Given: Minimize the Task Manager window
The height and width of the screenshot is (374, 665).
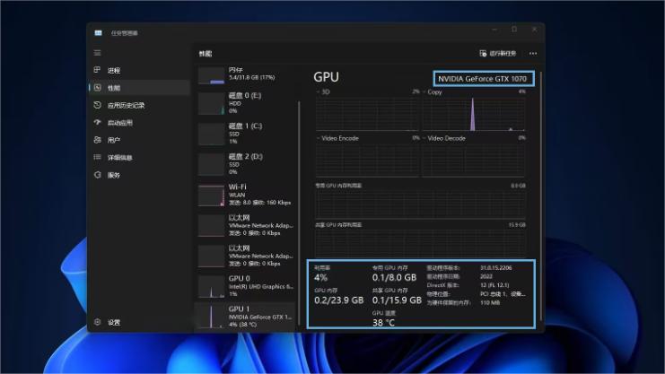Looking at the screenshot, I should click(x=494, y=30).
